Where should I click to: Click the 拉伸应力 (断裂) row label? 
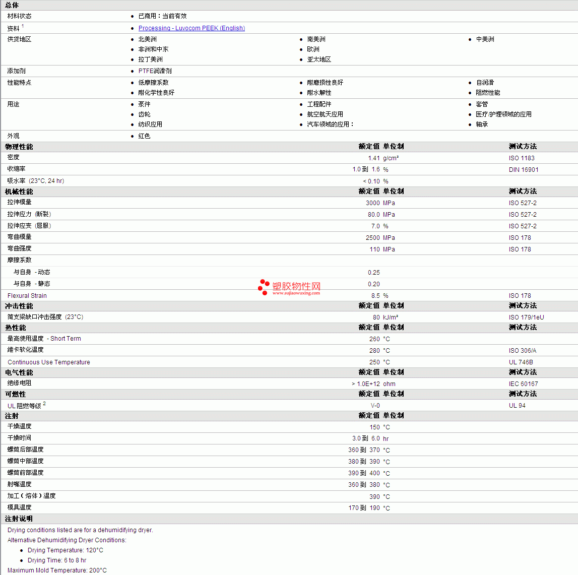[29, 214]
